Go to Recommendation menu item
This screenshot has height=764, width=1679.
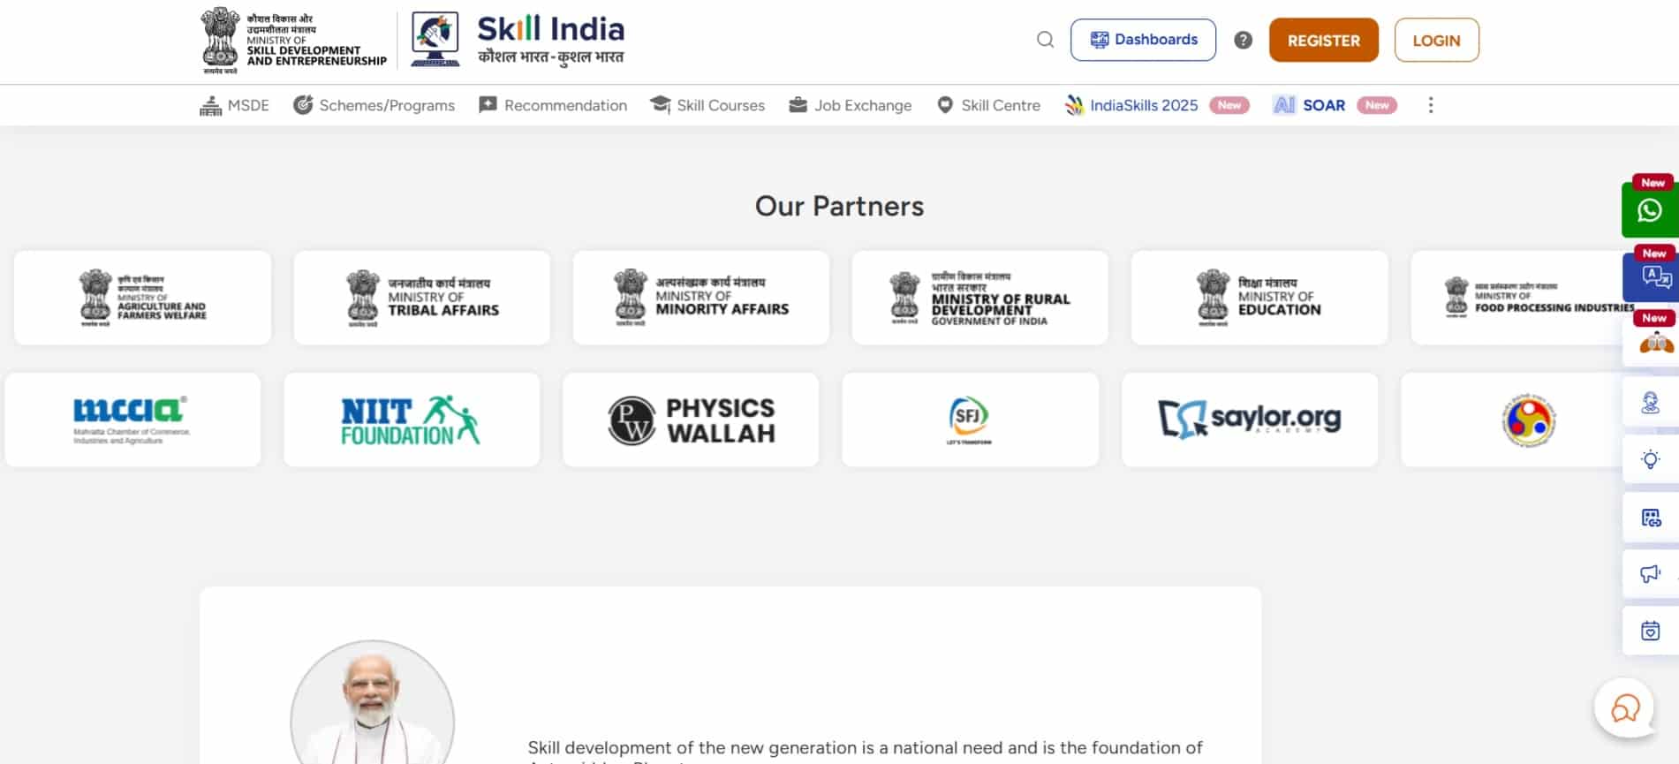pyautogui.click(x=553, y=105)
